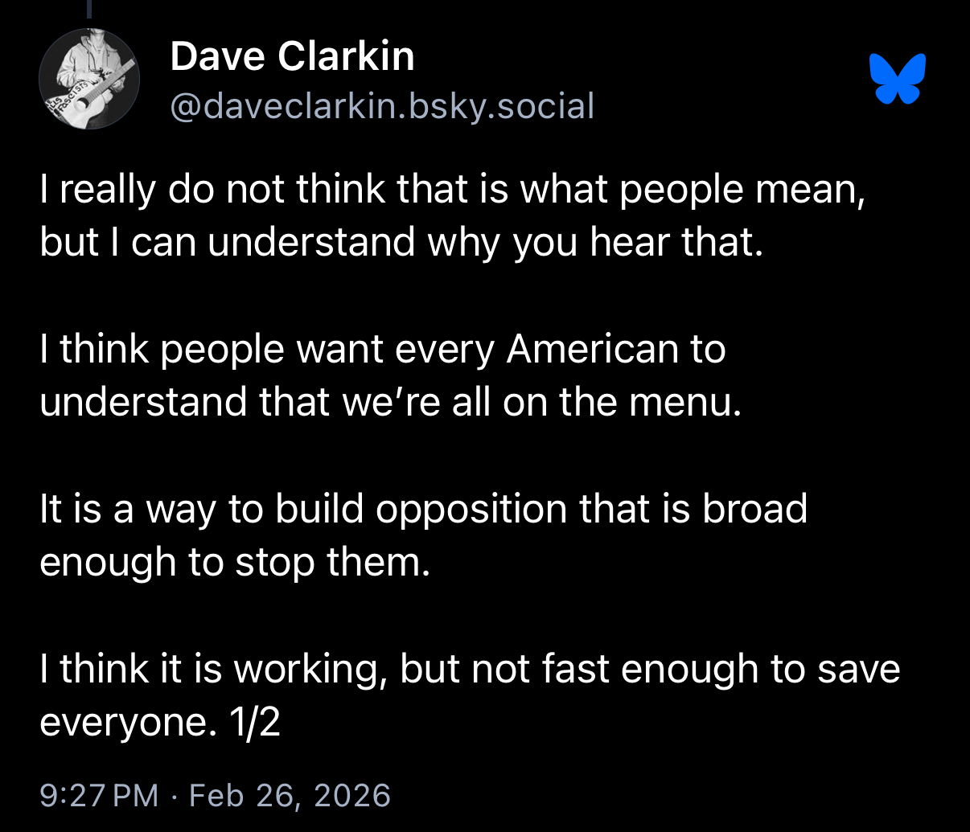Click the line "but I can understand why"

pyautogui.click(x=401, y=242)
